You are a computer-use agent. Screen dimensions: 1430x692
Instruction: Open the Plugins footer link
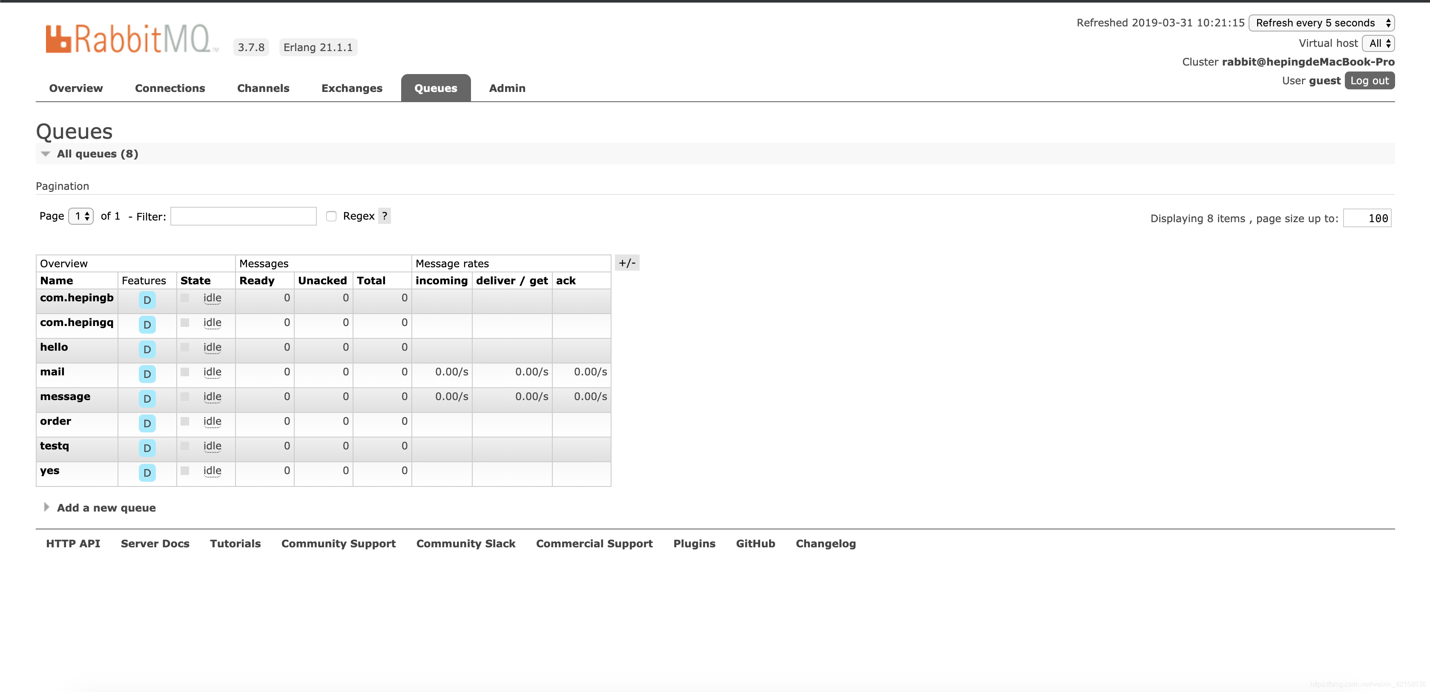[695, 544]
